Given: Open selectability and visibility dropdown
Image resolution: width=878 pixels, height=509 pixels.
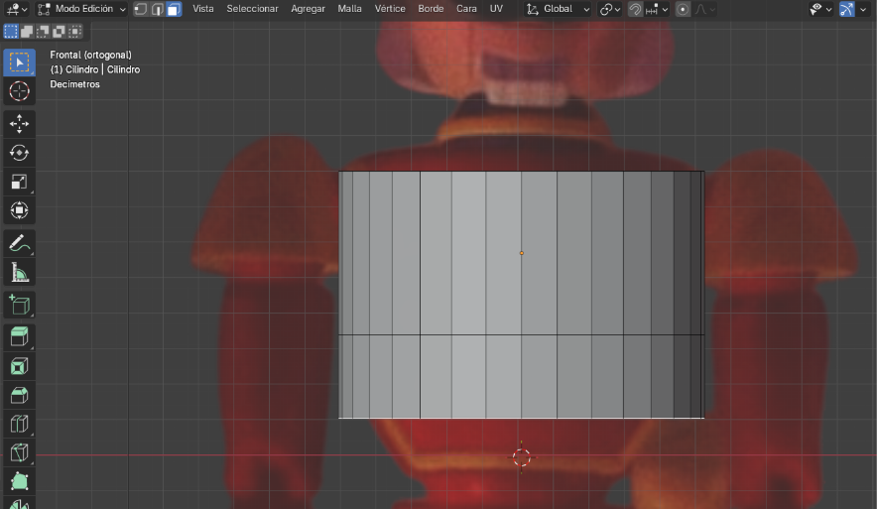Looking at the screenshot, I should (820, 9).
